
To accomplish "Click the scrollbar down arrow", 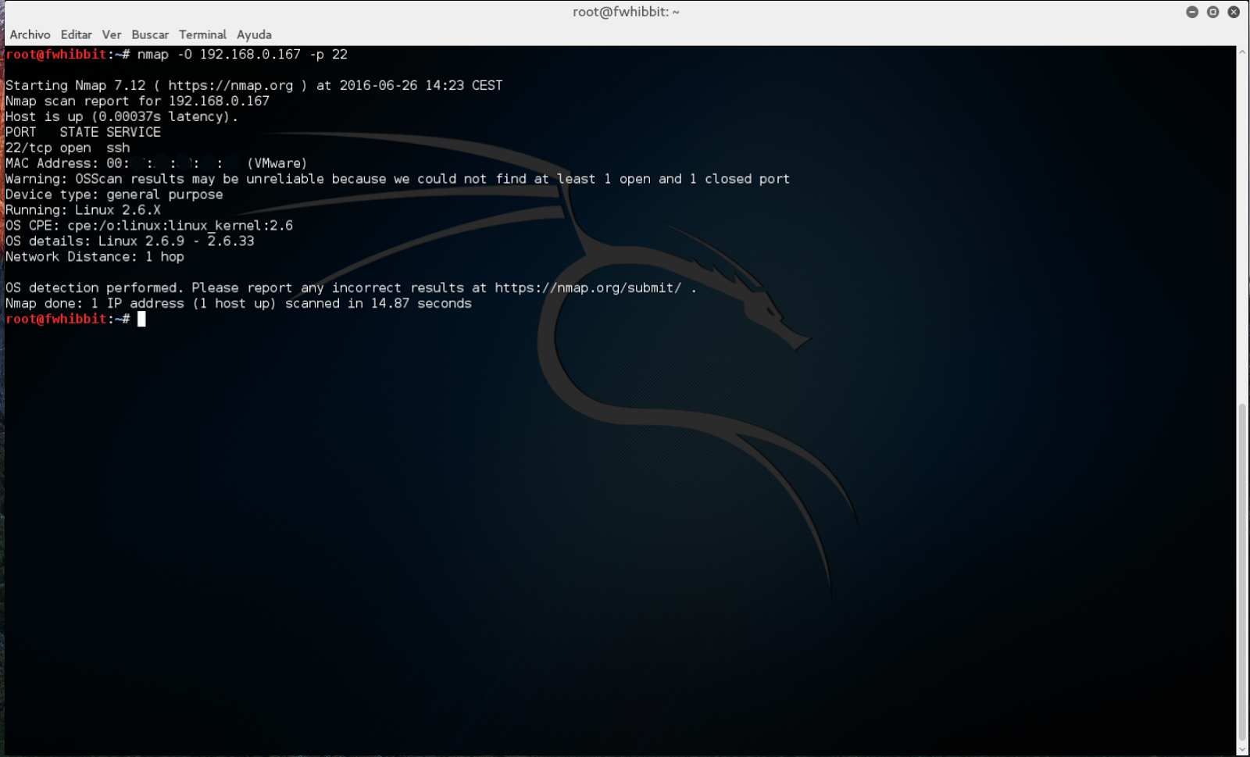I will tap(1242, 749).
